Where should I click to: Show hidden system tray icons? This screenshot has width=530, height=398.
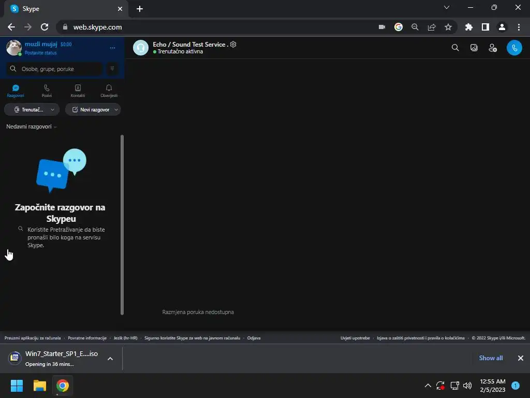coord(428,386)
